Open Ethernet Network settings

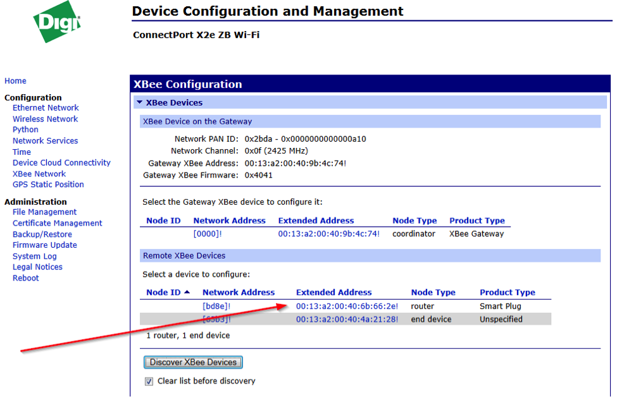point(46,107)
